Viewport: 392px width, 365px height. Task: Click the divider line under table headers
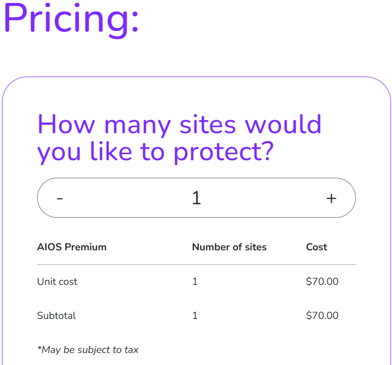tap(196, 264)
